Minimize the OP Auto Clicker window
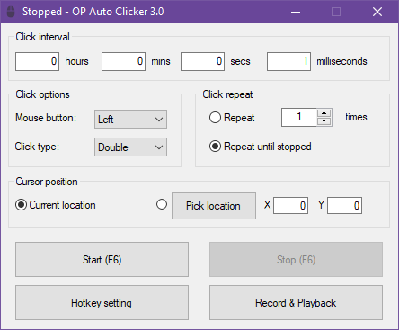Viewport: 399px width, 330px height. pos(296,12)
